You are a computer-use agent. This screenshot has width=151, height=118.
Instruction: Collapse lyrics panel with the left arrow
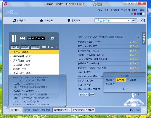pos(64,91)
